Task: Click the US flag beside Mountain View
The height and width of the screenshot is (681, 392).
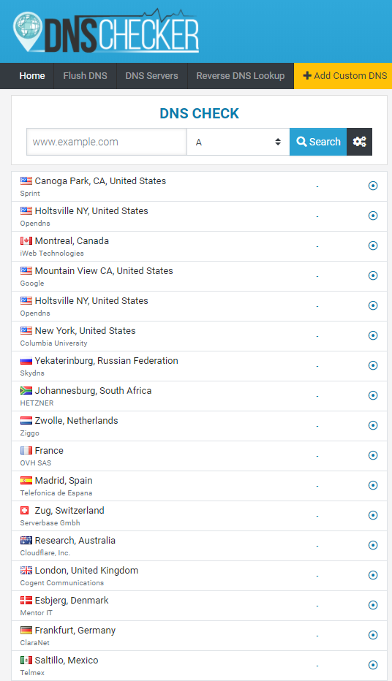Action: click(x=26, y=270)
